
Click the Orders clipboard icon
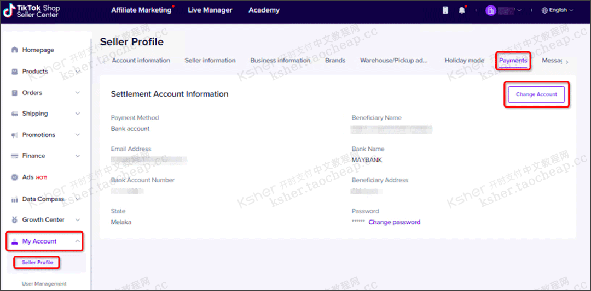pos(15,92)
